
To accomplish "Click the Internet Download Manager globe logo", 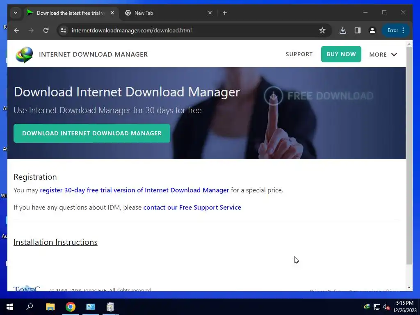I will (24, 55).
